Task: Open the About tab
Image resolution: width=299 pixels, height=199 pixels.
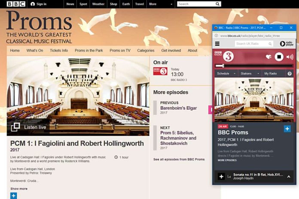Action: coord(192,51)
